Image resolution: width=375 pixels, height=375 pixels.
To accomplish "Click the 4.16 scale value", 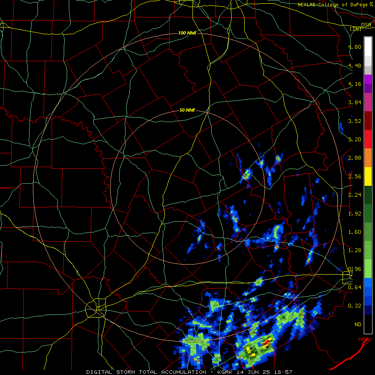I will pos(355,84).
